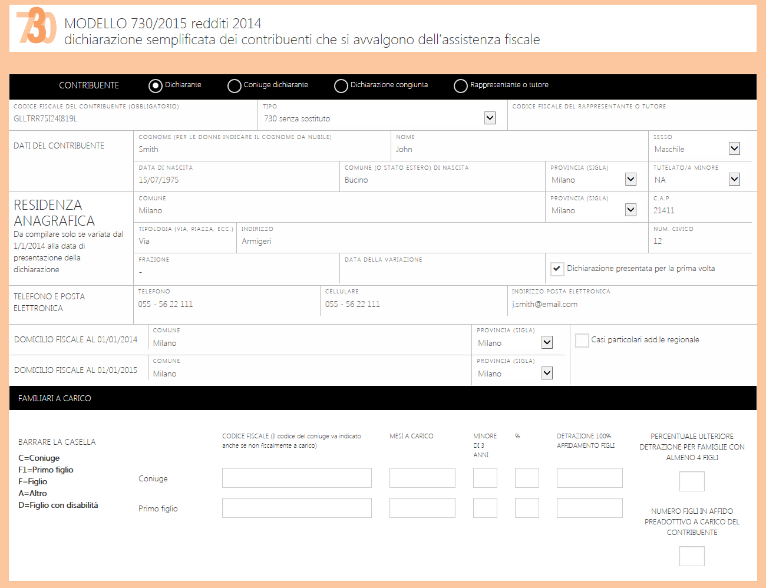Click the Contribuente section header label
This screenshot has height=588, width=766.
[89, 85]
